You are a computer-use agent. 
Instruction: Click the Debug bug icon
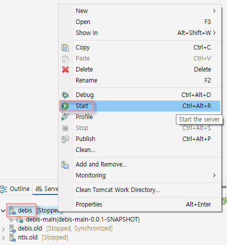point(65,95)
